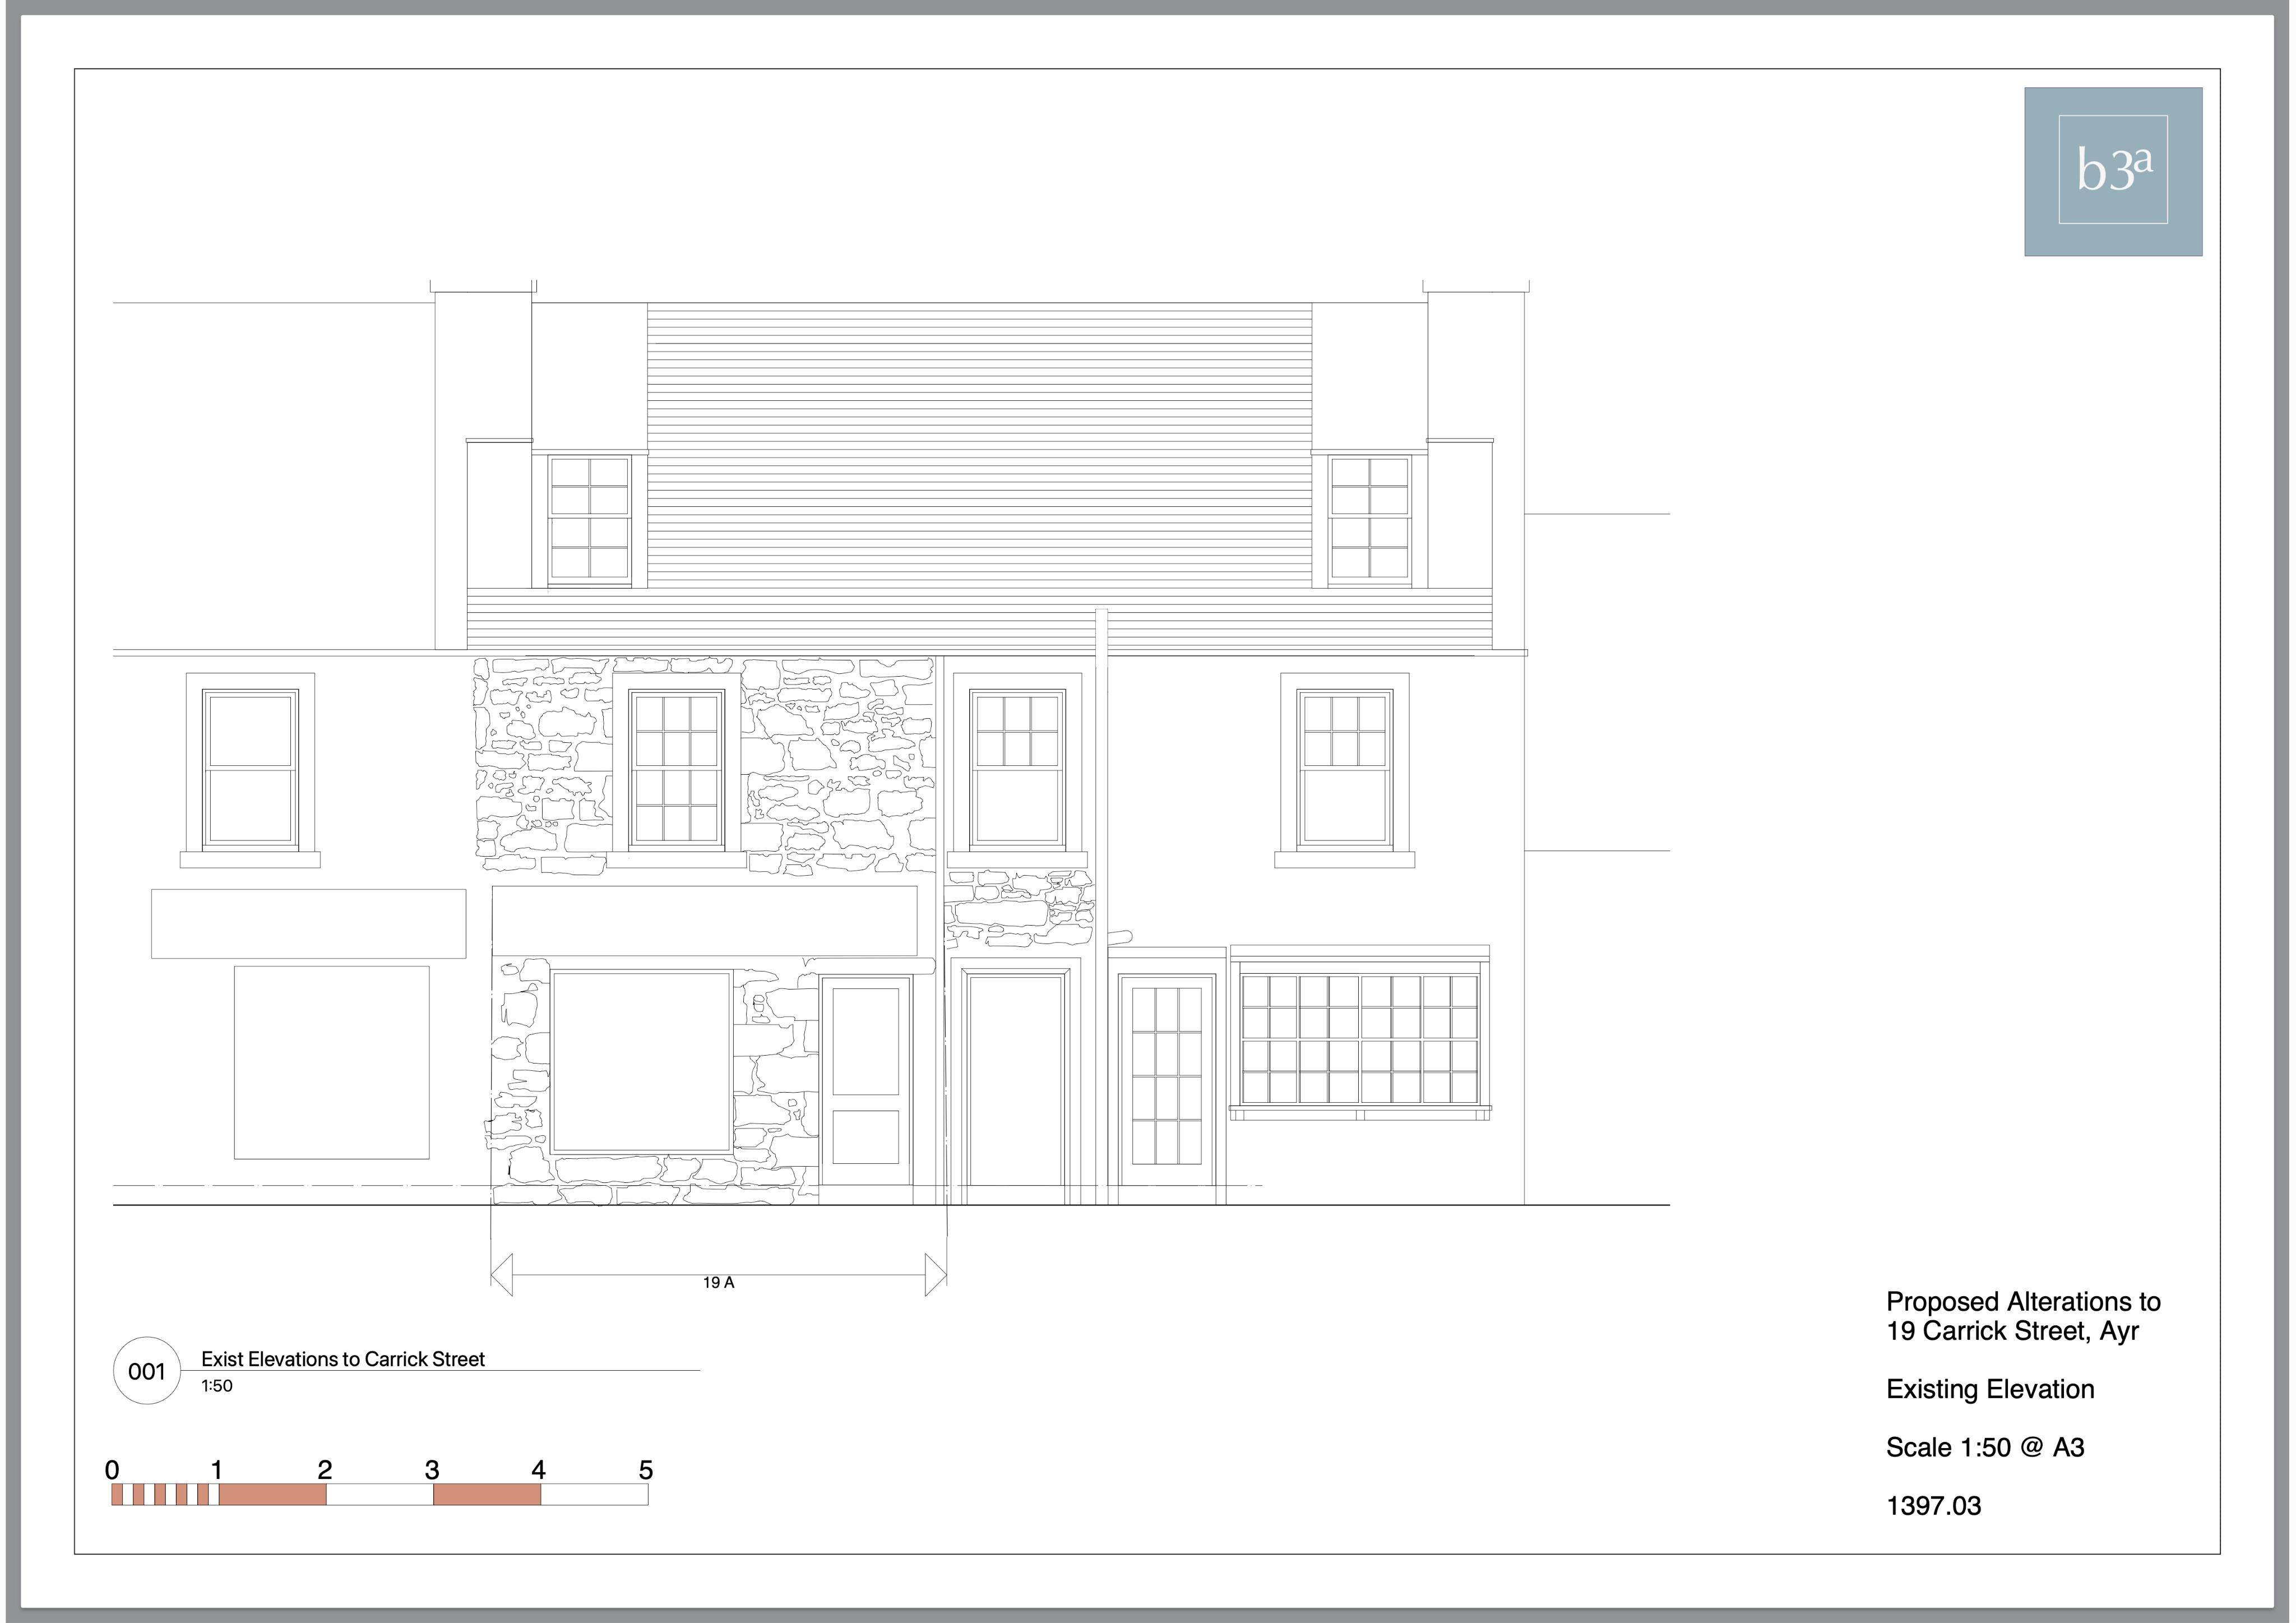Click the 001 drawing number circle
This screenshot has width=2296, height=1623.
pos(147,1371)
